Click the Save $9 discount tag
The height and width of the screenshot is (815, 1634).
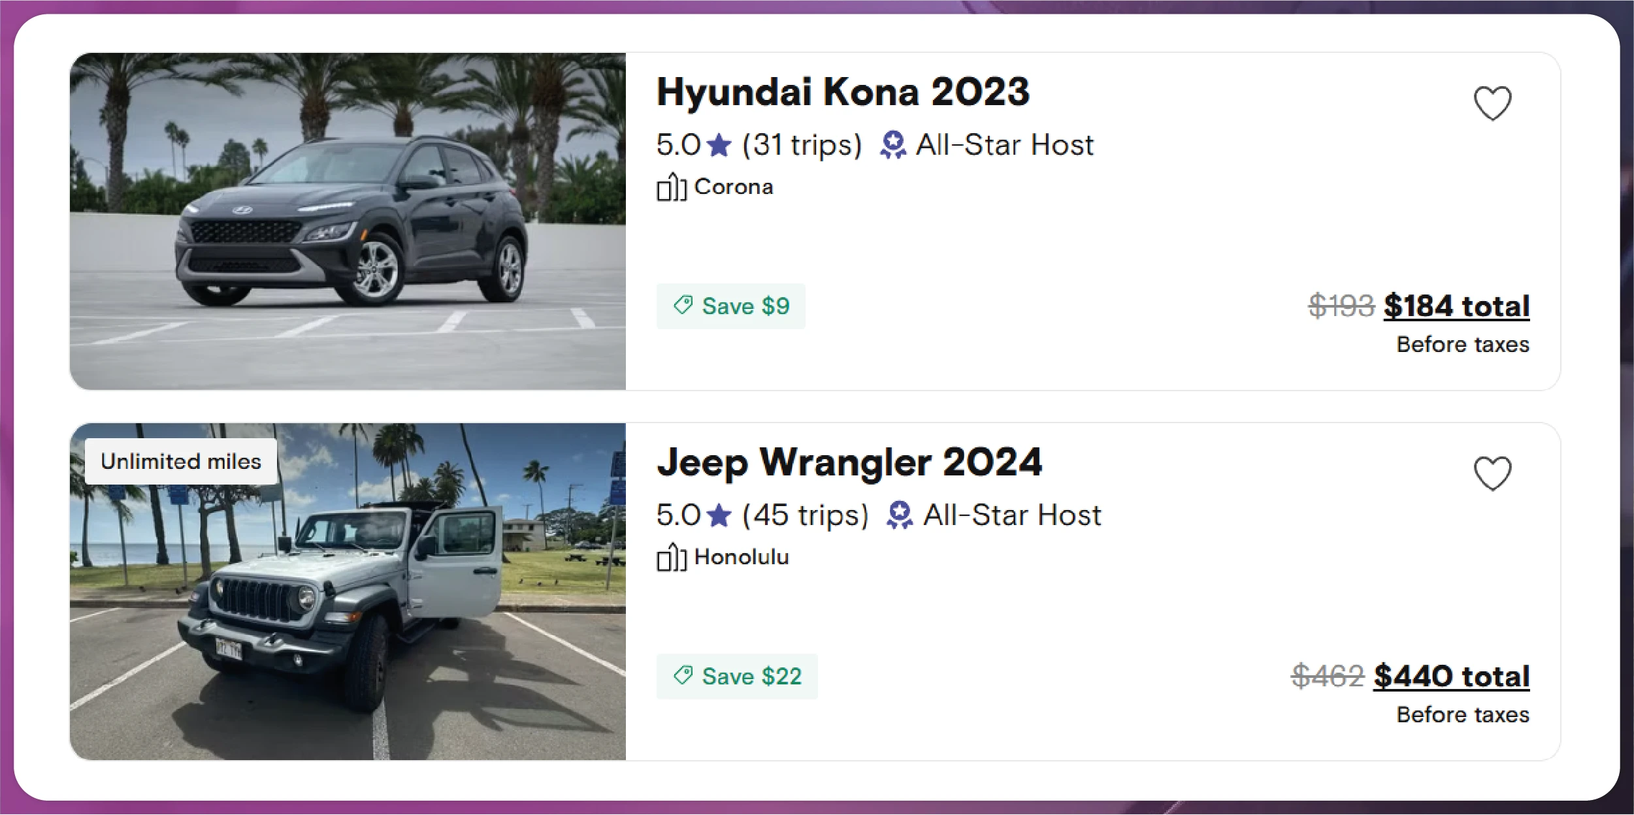point(730,306)
